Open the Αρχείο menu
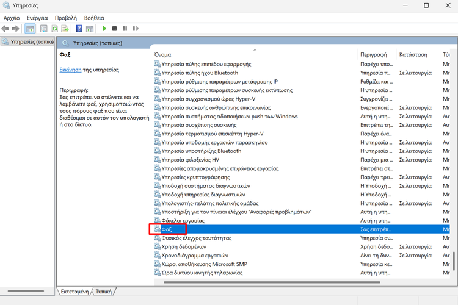 pyautogui.click(x=12, y=18)
